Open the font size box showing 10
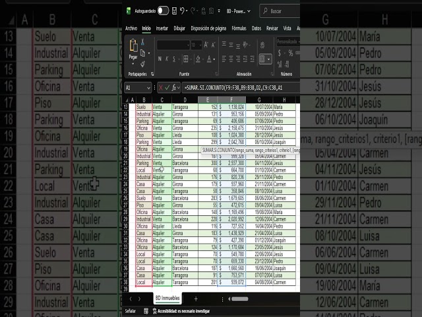The height and width of the screenshot is (317, 422). [x=196, y=45]
